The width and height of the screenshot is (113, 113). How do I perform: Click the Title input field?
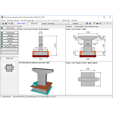[x=44, y=27]
